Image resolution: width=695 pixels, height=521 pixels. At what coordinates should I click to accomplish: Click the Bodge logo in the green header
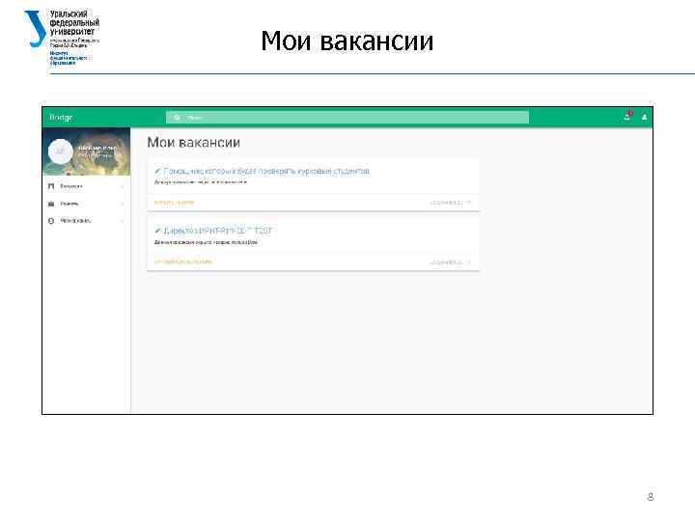(61, 118)
